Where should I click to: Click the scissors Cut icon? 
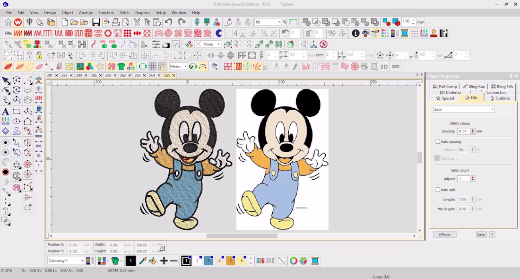(x=137, y=22)
